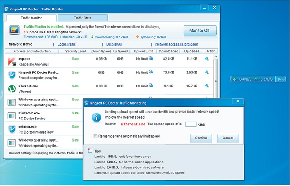Click the Traffic Monitor status icon beside enabled message

click(14, 30)
